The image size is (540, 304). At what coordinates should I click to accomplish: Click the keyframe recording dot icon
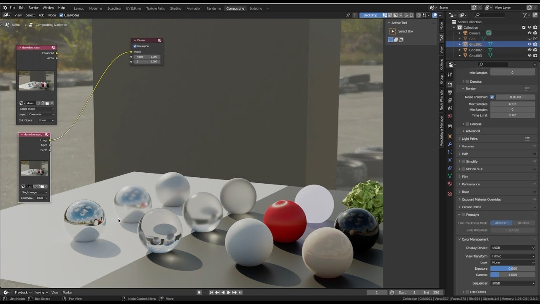[x=199, y=293]
